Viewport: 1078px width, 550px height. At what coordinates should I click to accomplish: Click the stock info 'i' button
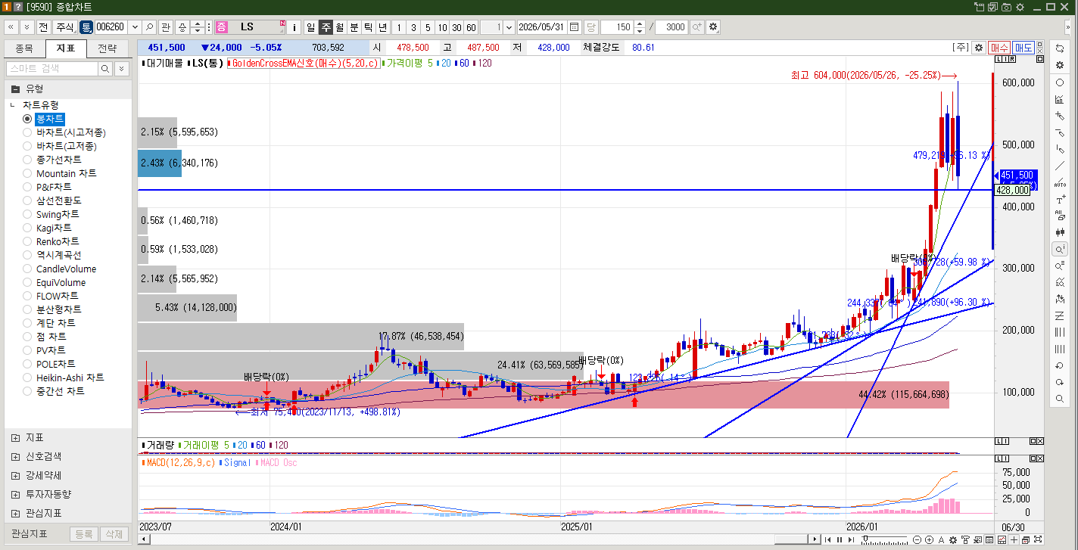tap(294, 27)
